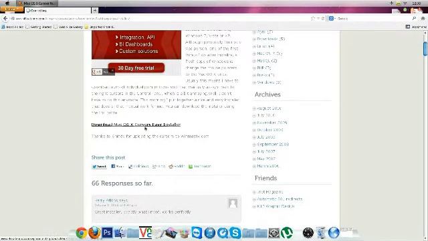This screenshot has width=428, height=241.
Task: Open search engine dropdown beside Google
Action: point(332,18)
